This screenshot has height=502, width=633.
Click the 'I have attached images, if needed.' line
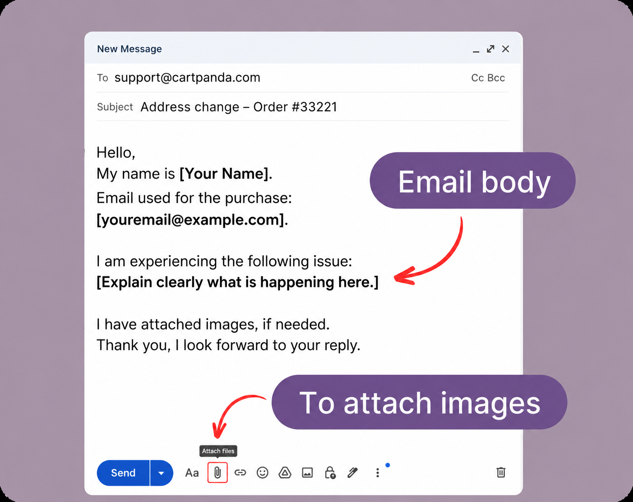pyautogui.click(x=213, y=324)
